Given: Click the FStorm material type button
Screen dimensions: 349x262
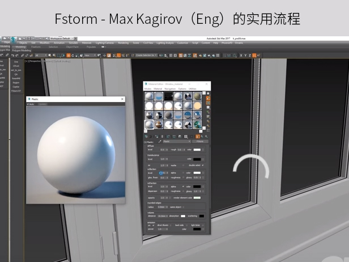Looking at the screenshot, I should pos(199,142).
